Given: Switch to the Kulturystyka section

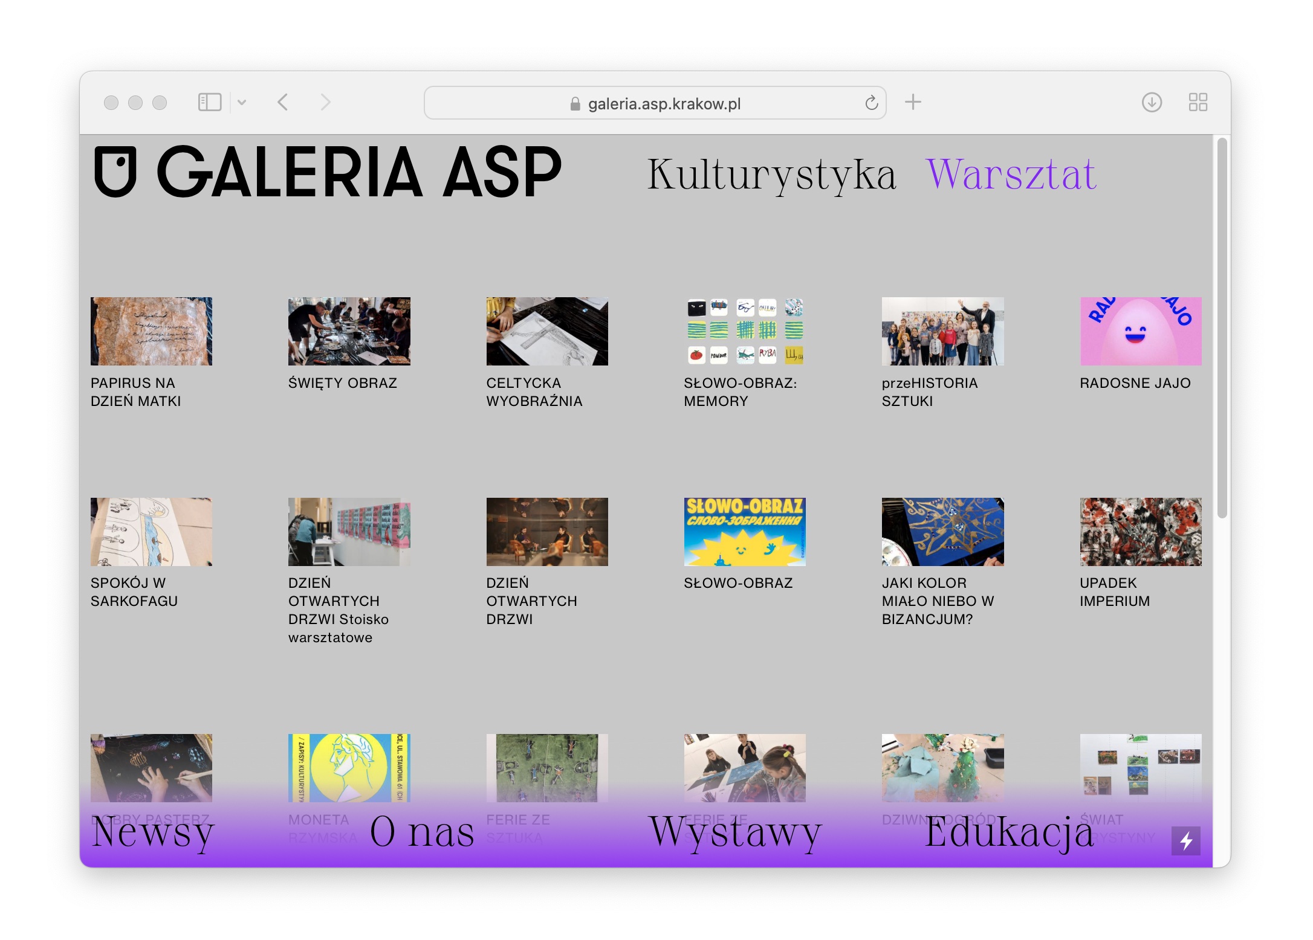Looking at the screenshot, I should 771,175.
